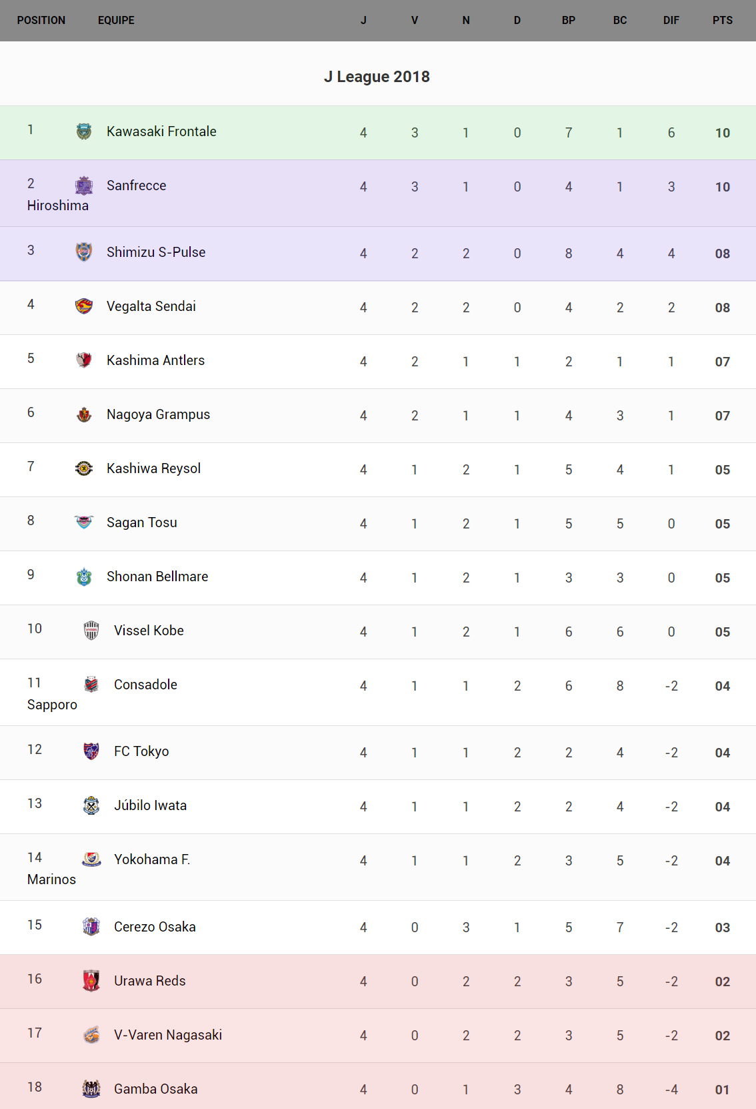The width and height of the screenshot is (756, 1109).
Task: Click the PTS column header
Action: (x=722, y=20)
